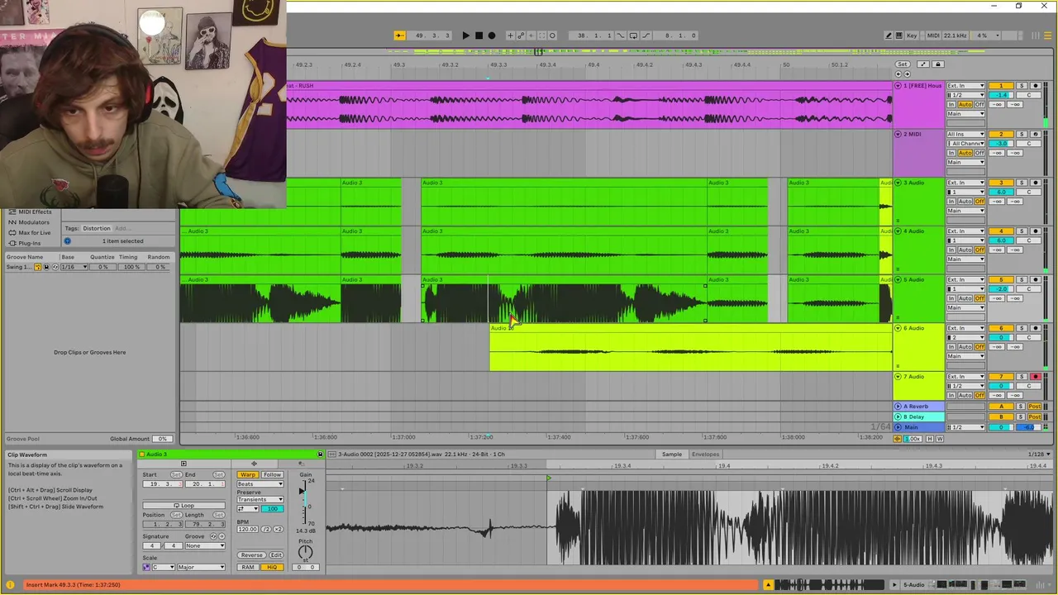Toggle the Follow playback button in transport

(399, 36)
